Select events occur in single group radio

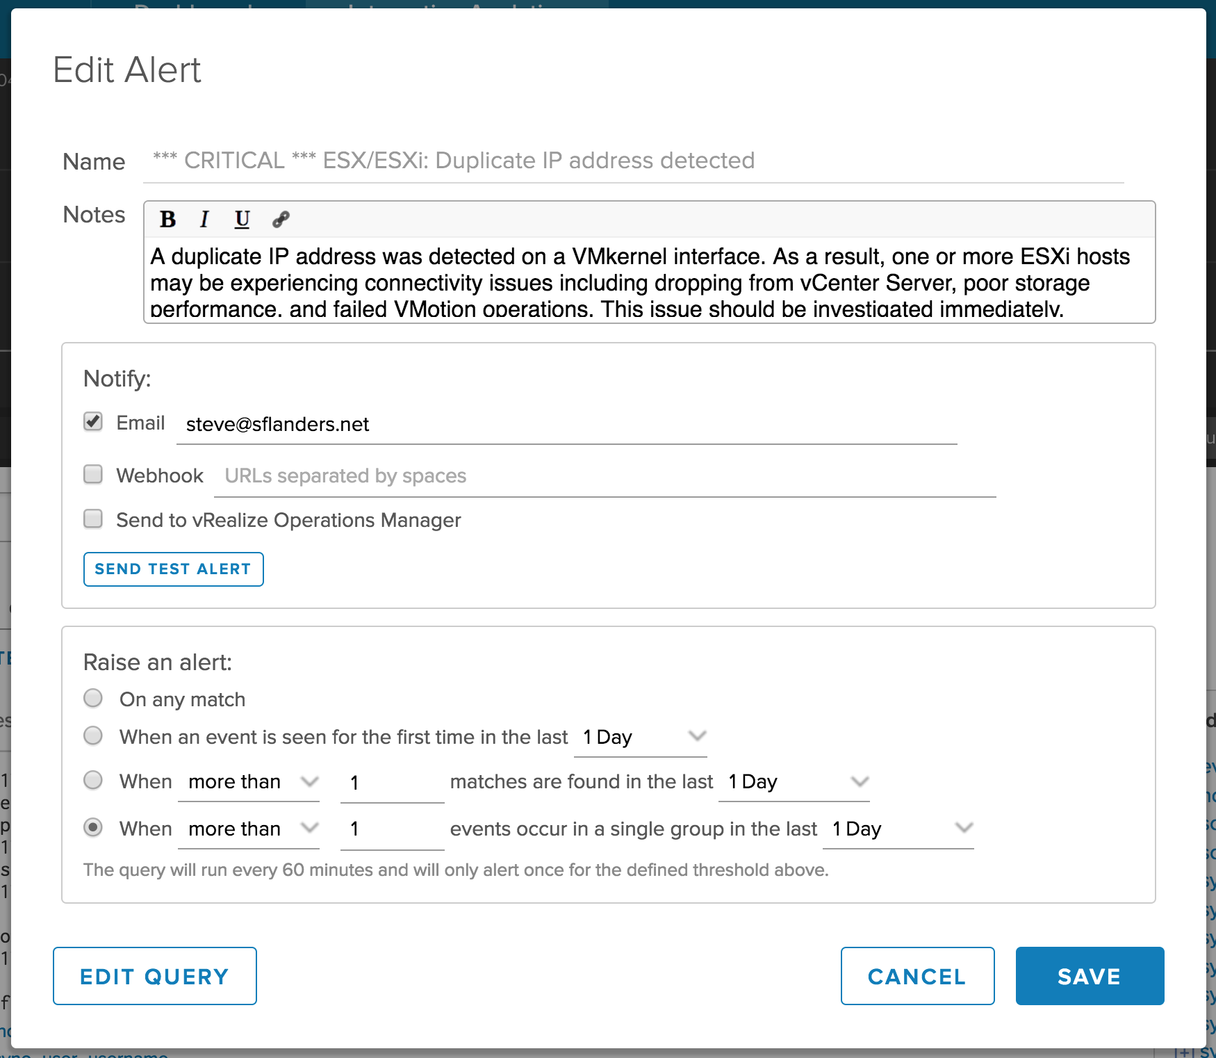[93, 827]
